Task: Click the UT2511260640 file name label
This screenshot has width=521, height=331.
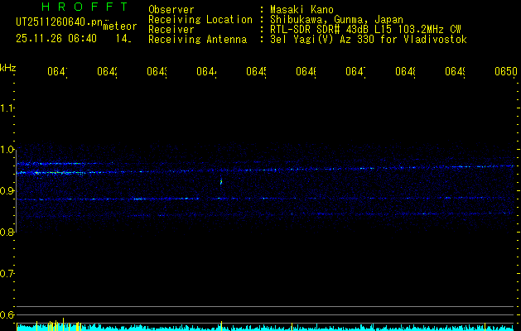Action: click(58, 22)
